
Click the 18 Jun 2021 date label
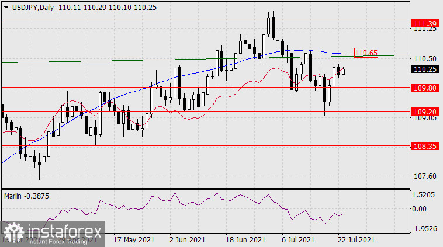tap(241, 239)
